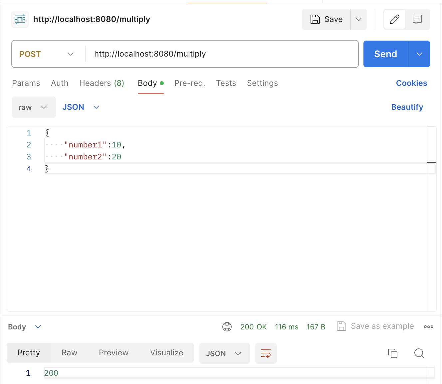Select the Raw response view
The image size is (442, 384).
[x=69, y=353]
